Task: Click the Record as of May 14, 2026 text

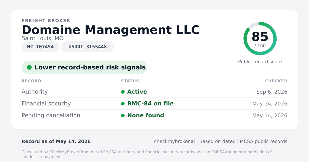Action: [x=56, y=141]
